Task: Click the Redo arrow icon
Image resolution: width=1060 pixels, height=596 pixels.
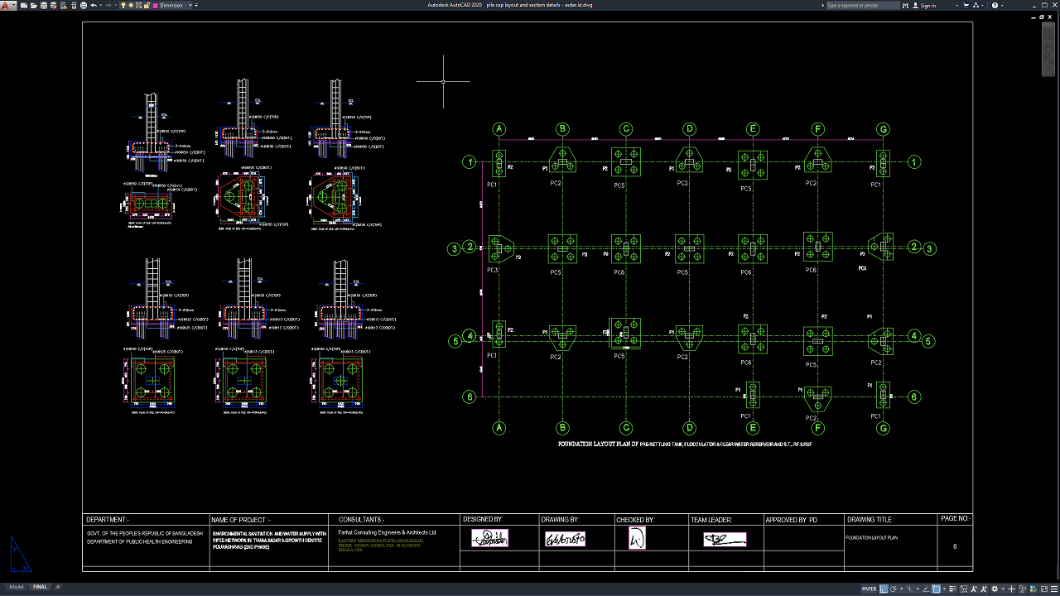Action: tap(108, 5)
